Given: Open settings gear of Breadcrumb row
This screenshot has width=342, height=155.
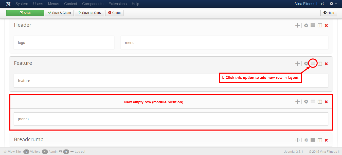Looking at the screenshot, I should click(306, 140).
